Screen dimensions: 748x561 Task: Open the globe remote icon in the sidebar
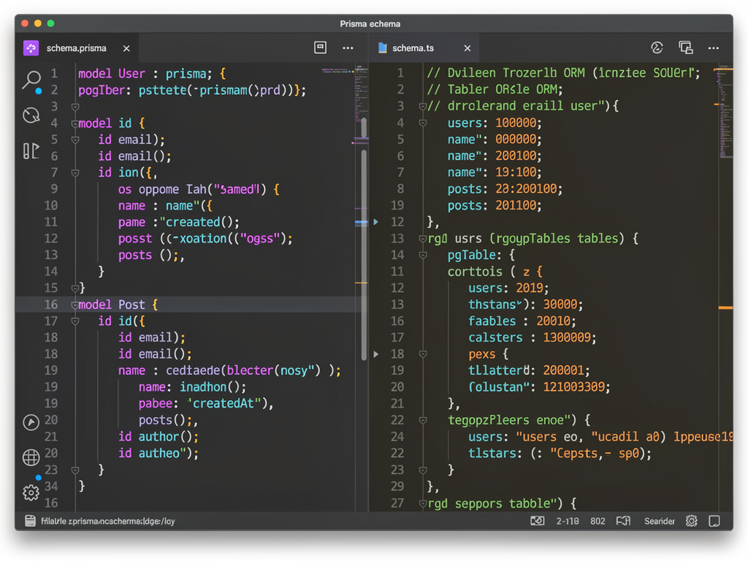click(x=31, y=457)
